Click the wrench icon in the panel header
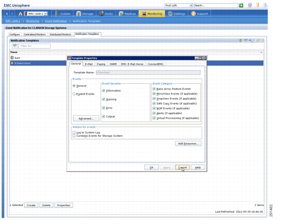307x220 pixels. [251, 41]
